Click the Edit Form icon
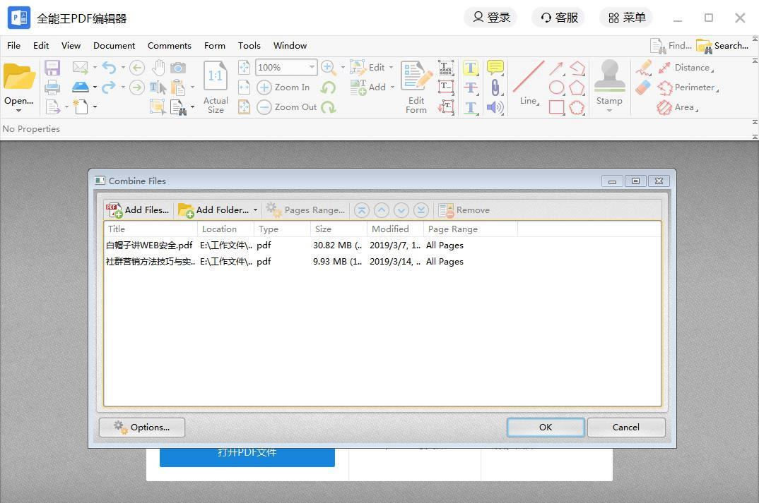 (416, 76)
